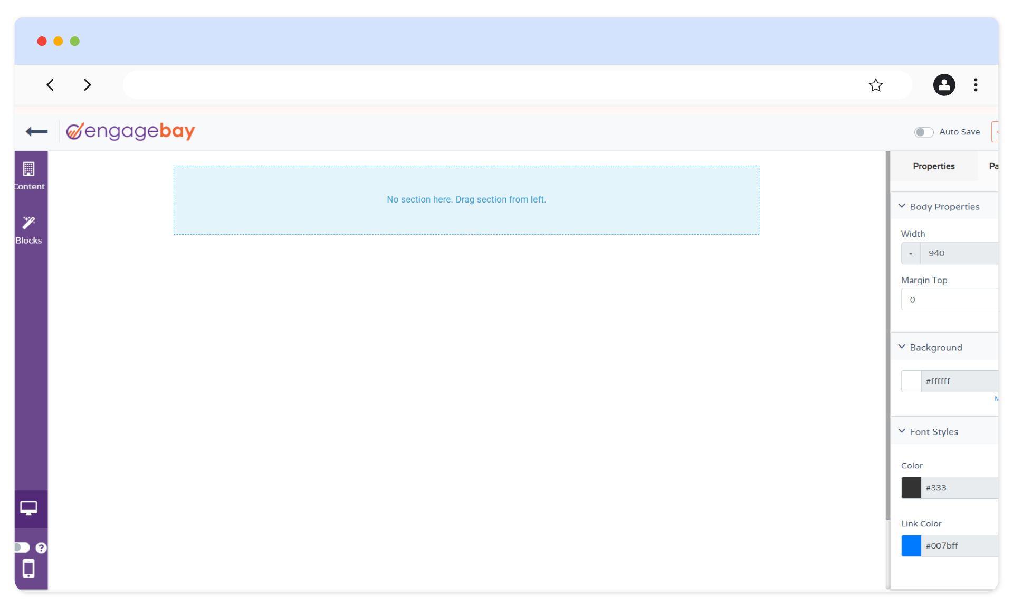Image resolution: width=1013 pixels, height=606 pixels.
Task: Open the browser profile avatar
Action: (x=944, y=85)
